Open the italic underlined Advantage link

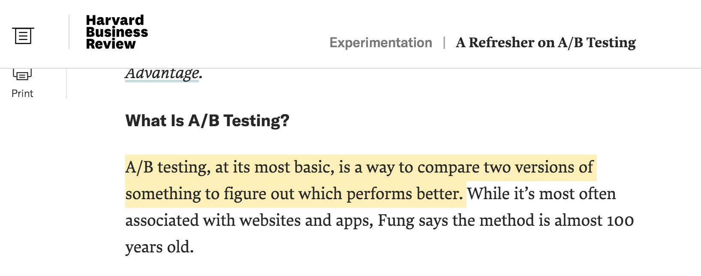coord(163,73)
